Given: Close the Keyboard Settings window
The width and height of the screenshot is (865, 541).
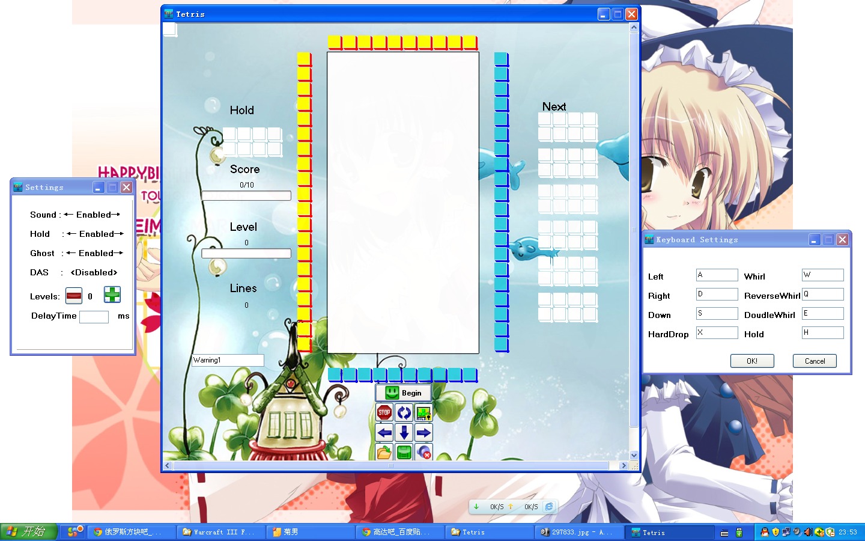Looking at the screenshot, I should [842, 240].
